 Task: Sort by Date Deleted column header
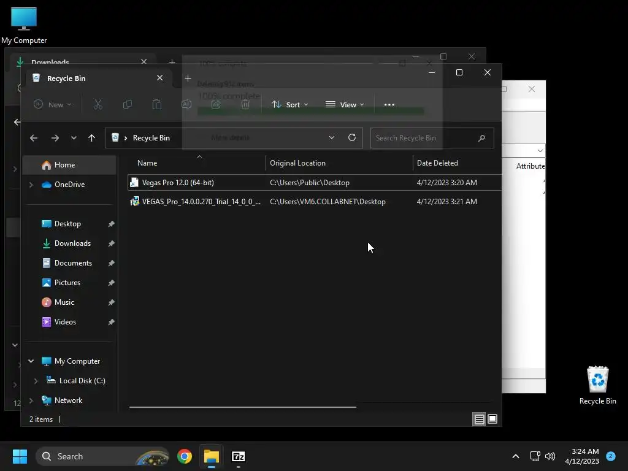(x=457, y=163)
